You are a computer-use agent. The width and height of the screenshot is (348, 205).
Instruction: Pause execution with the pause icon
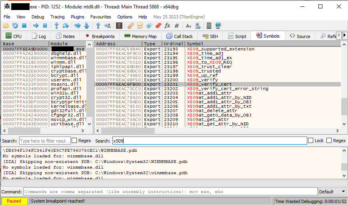coord(45,26)
